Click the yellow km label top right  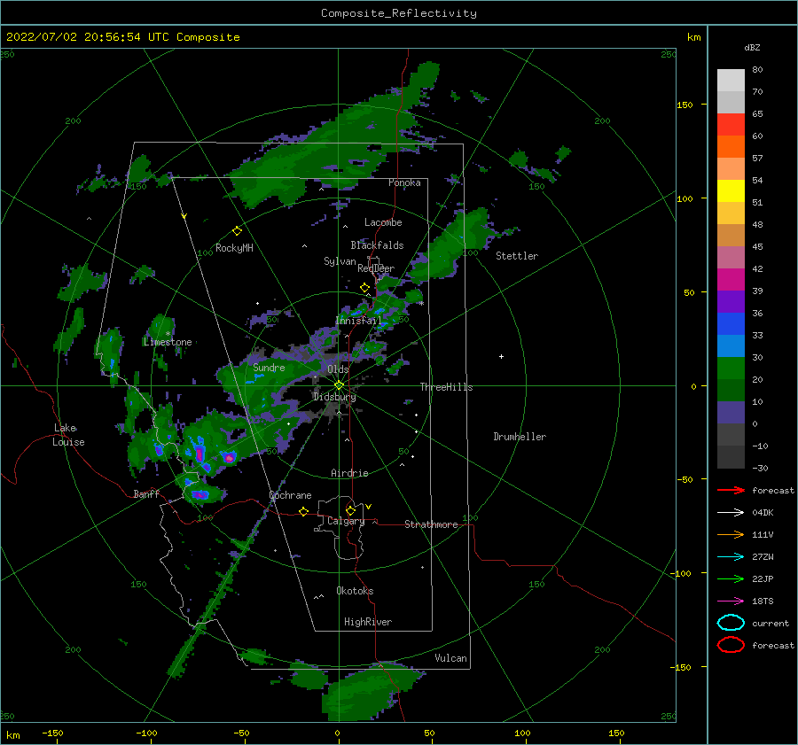click(693, 37)
